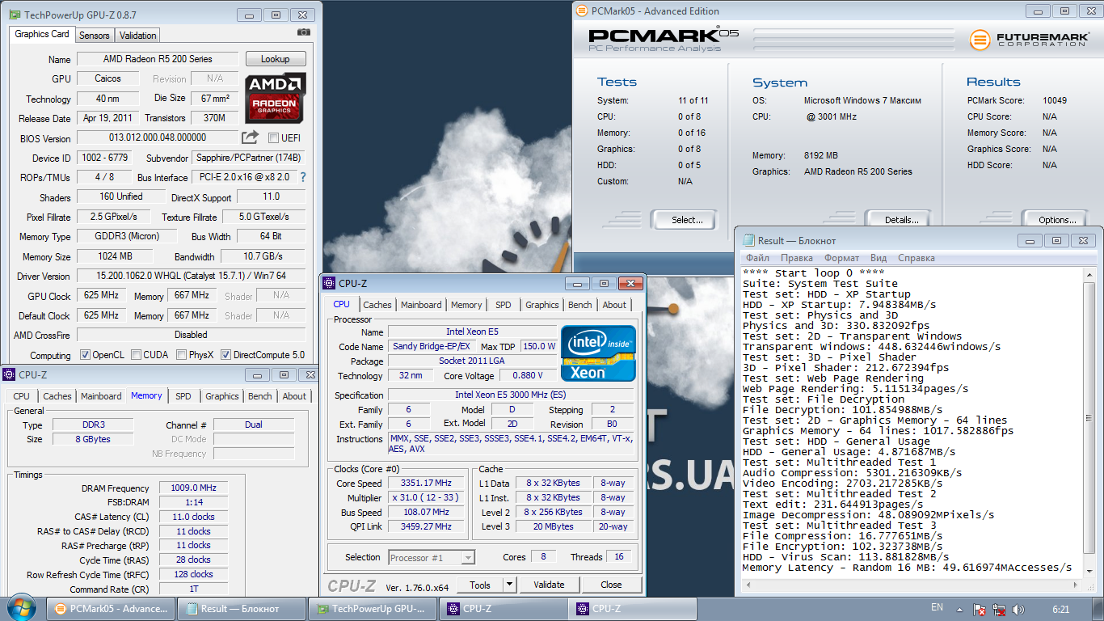Image resolution: width=1104 pixels, height=621 pixels.
Task: Open the Selection Processor #1 combo box
Action: click(432, 558)
